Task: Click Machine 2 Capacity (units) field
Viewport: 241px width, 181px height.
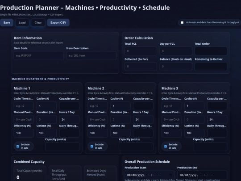Action: [136, 147]
